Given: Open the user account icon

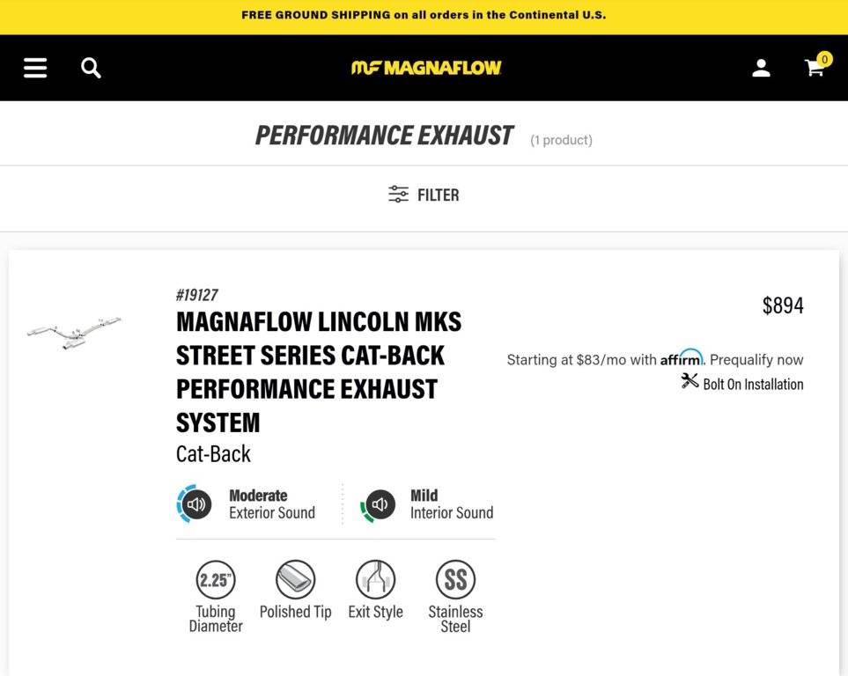Looking at the screenshot, I should coord(761,68).
